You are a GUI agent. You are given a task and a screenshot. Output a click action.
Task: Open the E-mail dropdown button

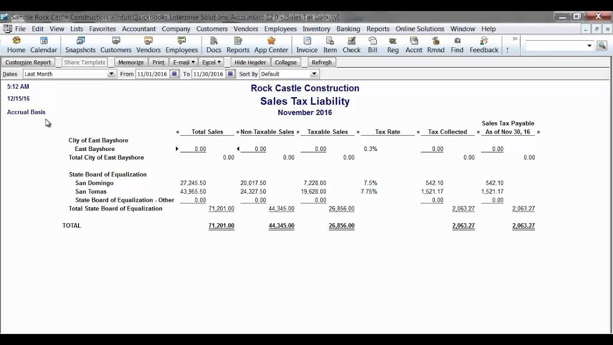point(184,62)
